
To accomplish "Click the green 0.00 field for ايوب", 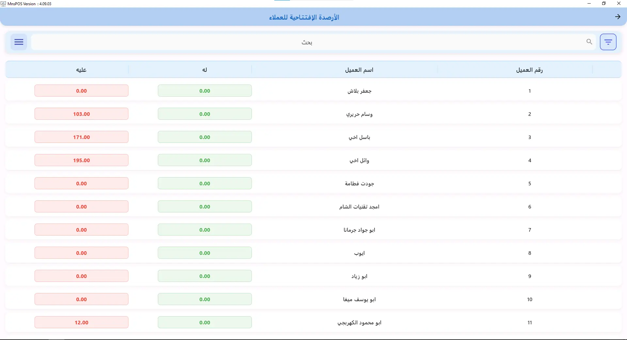I will tap(205, 253).
